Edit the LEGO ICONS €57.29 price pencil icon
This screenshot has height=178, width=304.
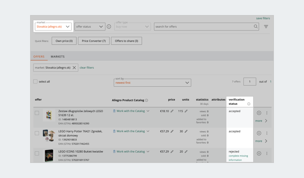(x=172, y=152)
